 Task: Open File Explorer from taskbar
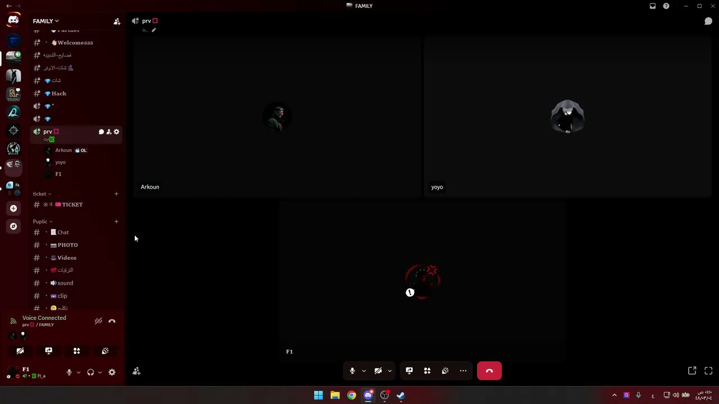335,396
